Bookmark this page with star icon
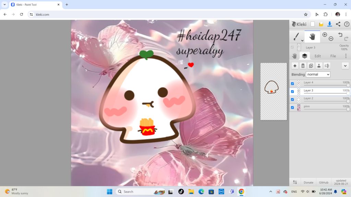 pyautogui.click(x=305, y=14)
